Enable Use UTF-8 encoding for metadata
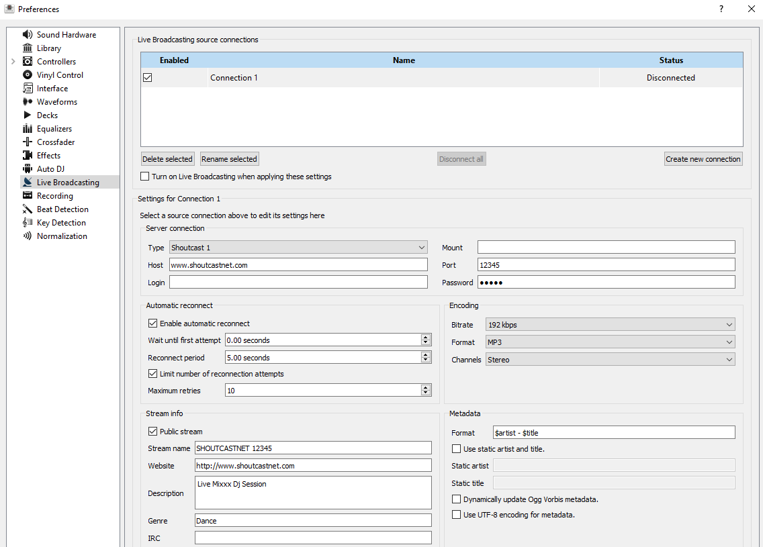 click(x=457, y=515)
